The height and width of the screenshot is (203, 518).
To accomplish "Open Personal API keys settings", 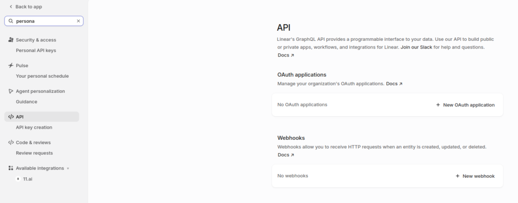I will [x=36, y=50].
